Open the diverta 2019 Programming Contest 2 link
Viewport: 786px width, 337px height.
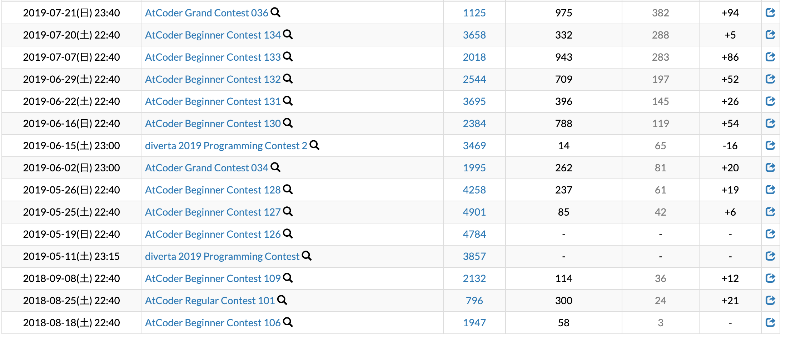226,146
